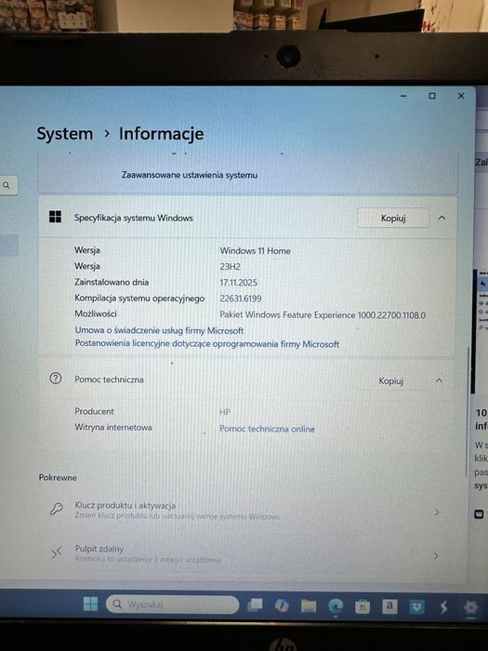The width and height of the screenshot is (488, 651).
Task: Select the install date 17.11.2025
Action: point(239,283)
